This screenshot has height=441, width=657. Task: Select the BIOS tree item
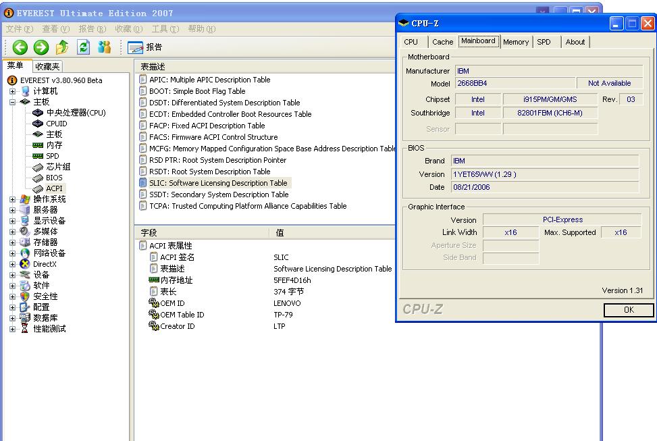tap(54, 178)
